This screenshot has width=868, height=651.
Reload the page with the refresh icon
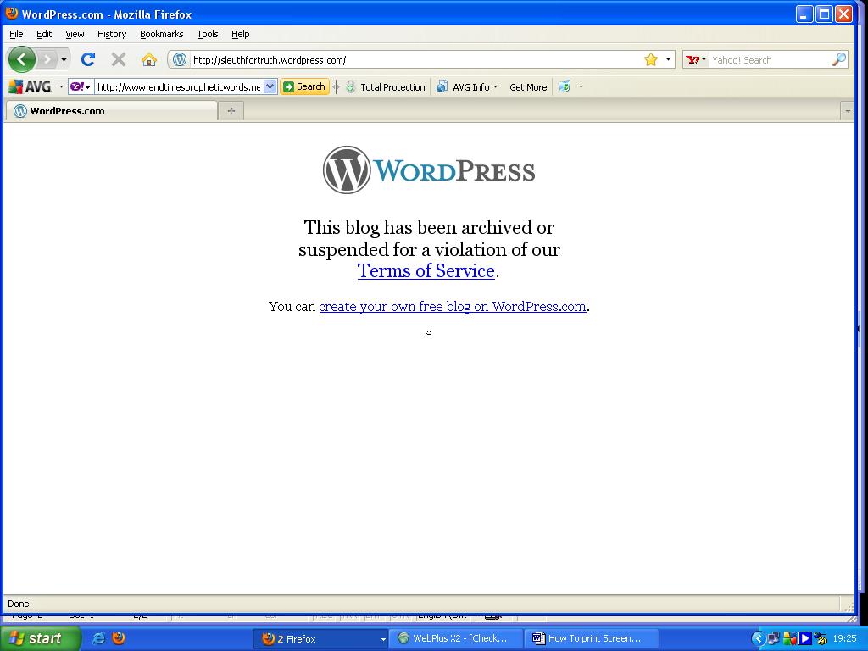coord(88,59)
